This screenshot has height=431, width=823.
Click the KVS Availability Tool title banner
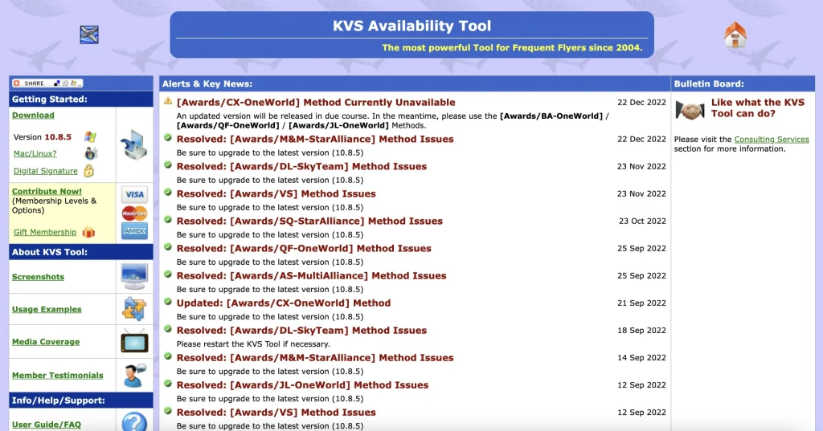coord(412,35)
